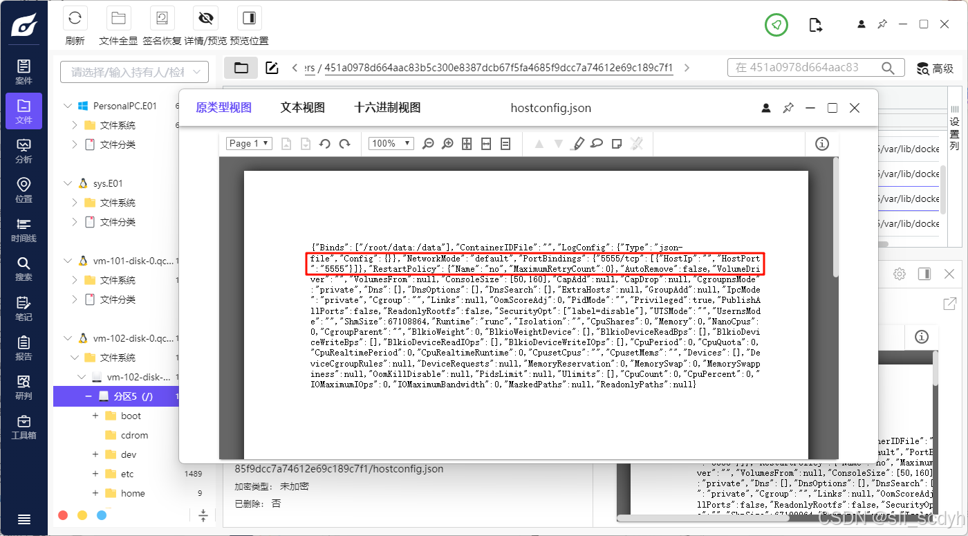The image size is (968, 536).
Task: Click the 刷新 refresh icon
Action: [x=75, y=19]
